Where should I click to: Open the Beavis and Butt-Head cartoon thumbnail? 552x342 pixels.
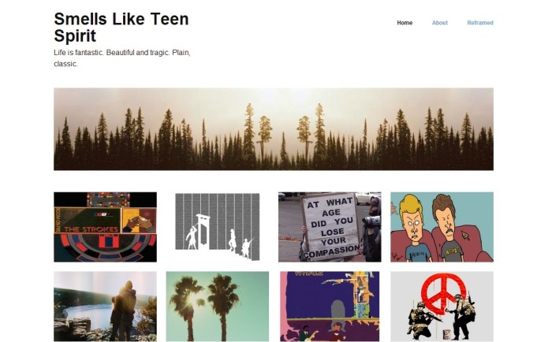pos(442,227)
